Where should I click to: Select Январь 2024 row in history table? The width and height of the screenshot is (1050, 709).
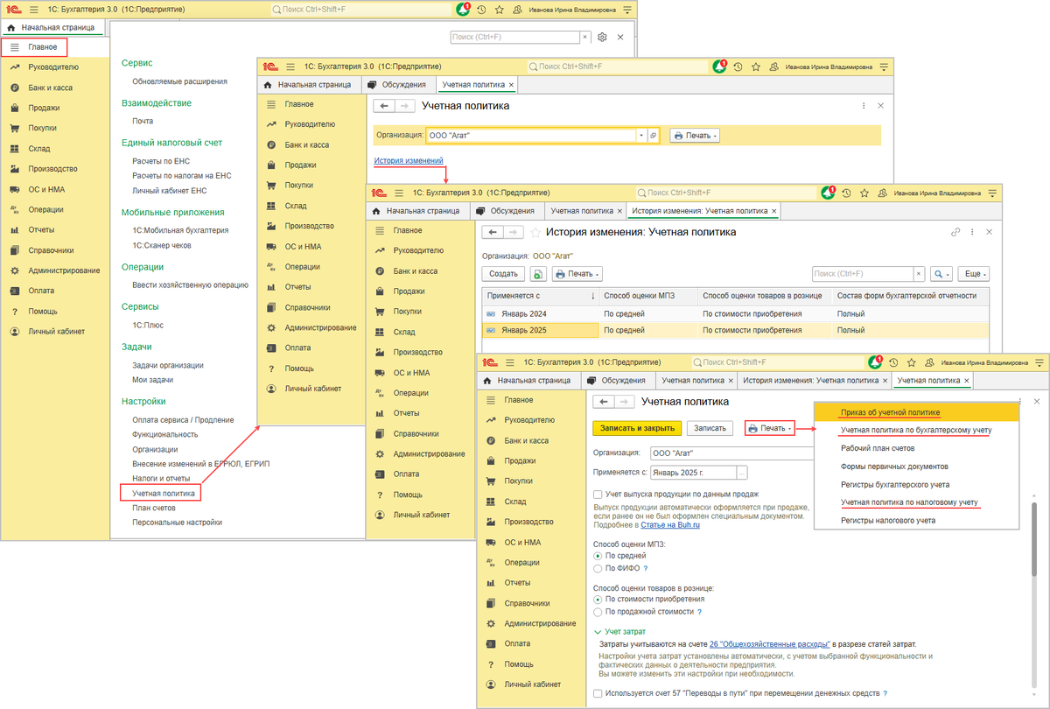coord(735,313)
